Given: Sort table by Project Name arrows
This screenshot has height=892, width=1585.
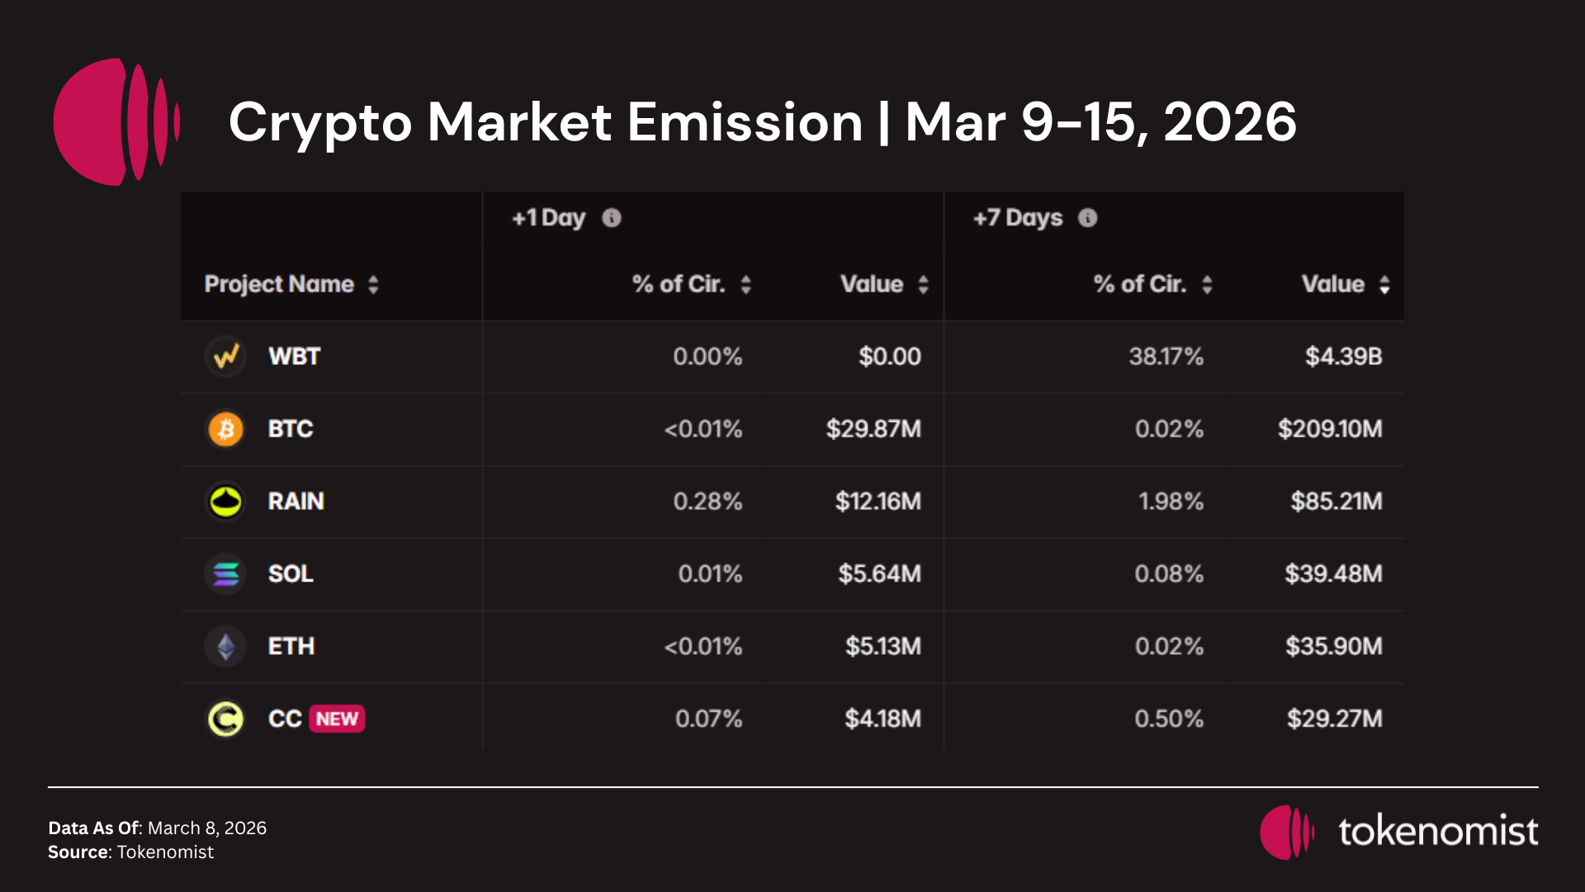Looking at the screenshot, I should click(373, 285).
